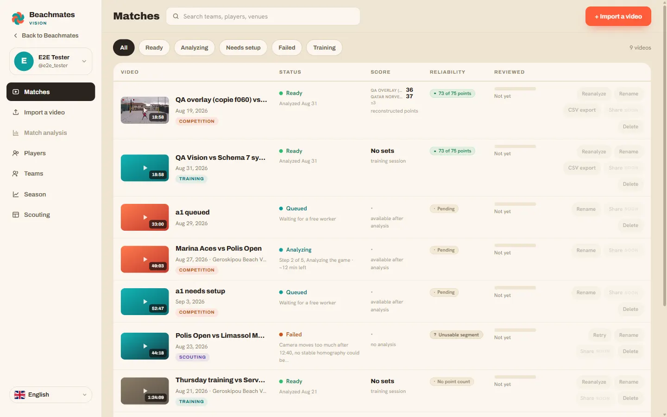Viewport: 667px width, 417px height.
Task: Reanalyze the QA overlay match
Action: pyautogui.click(x=594, y=94)
